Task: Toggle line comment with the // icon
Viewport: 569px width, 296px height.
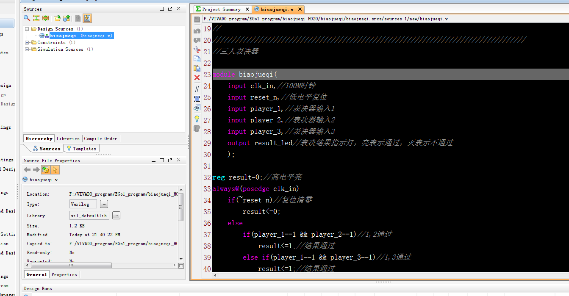Action: point(197,88)
